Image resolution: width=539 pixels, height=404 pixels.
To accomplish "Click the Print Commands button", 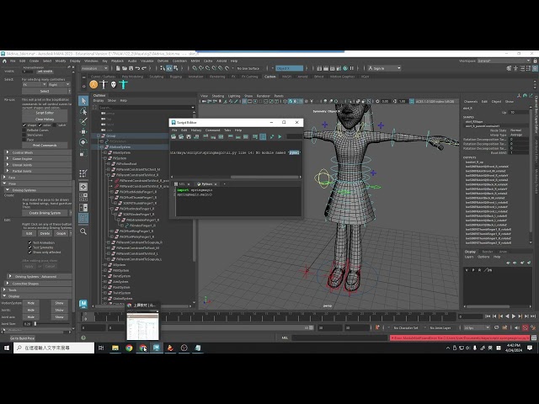I will [x=45, y=146].
